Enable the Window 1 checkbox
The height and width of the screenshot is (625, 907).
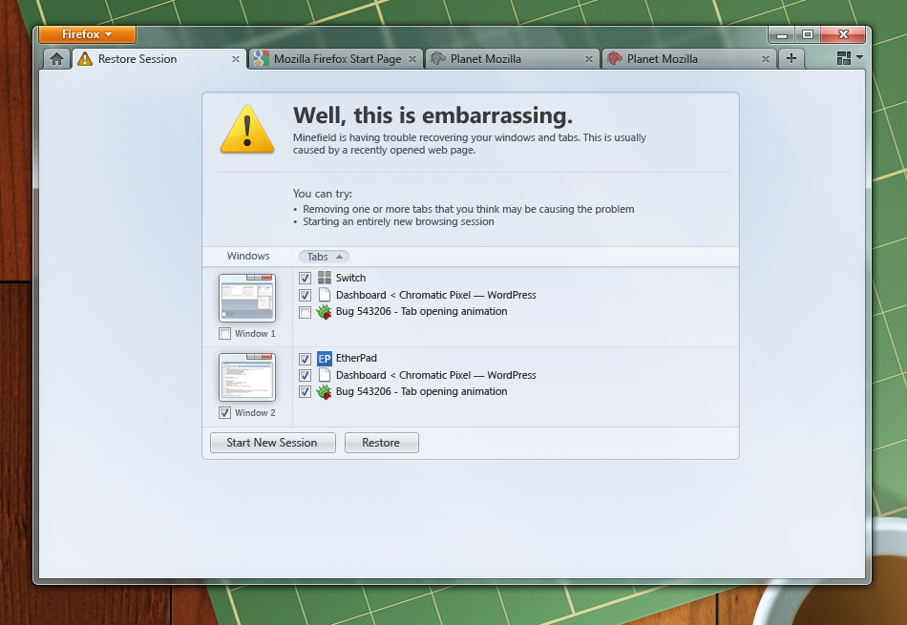[x=224, y=334]
